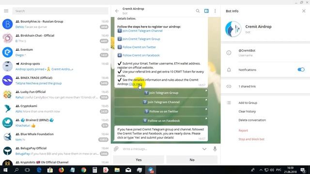Open the taskbar volume speaker icon
The width and height of the screenshot is (310, 174).
[x=272, y=170]
